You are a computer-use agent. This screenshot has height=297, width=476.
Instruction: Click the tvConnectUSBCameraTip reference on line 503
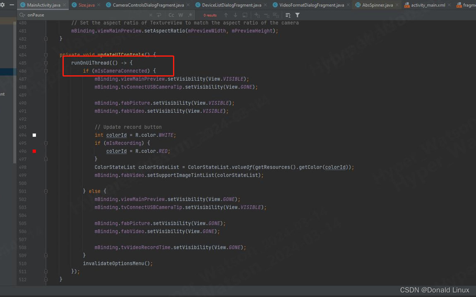point(151,207)
